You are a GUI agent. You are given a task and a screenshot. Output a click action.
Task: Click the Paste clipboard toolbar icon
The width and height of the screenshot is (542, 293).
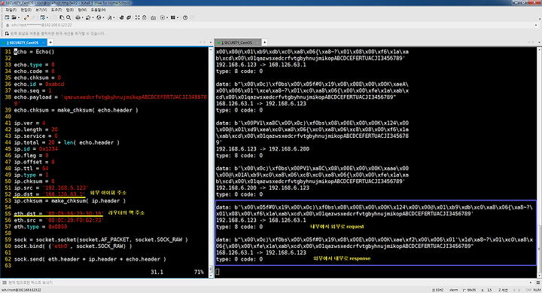[62, 17]
